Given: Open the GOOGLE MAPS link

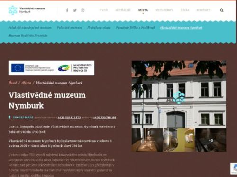Looking at the screenshot, I should tap(23, 118).
